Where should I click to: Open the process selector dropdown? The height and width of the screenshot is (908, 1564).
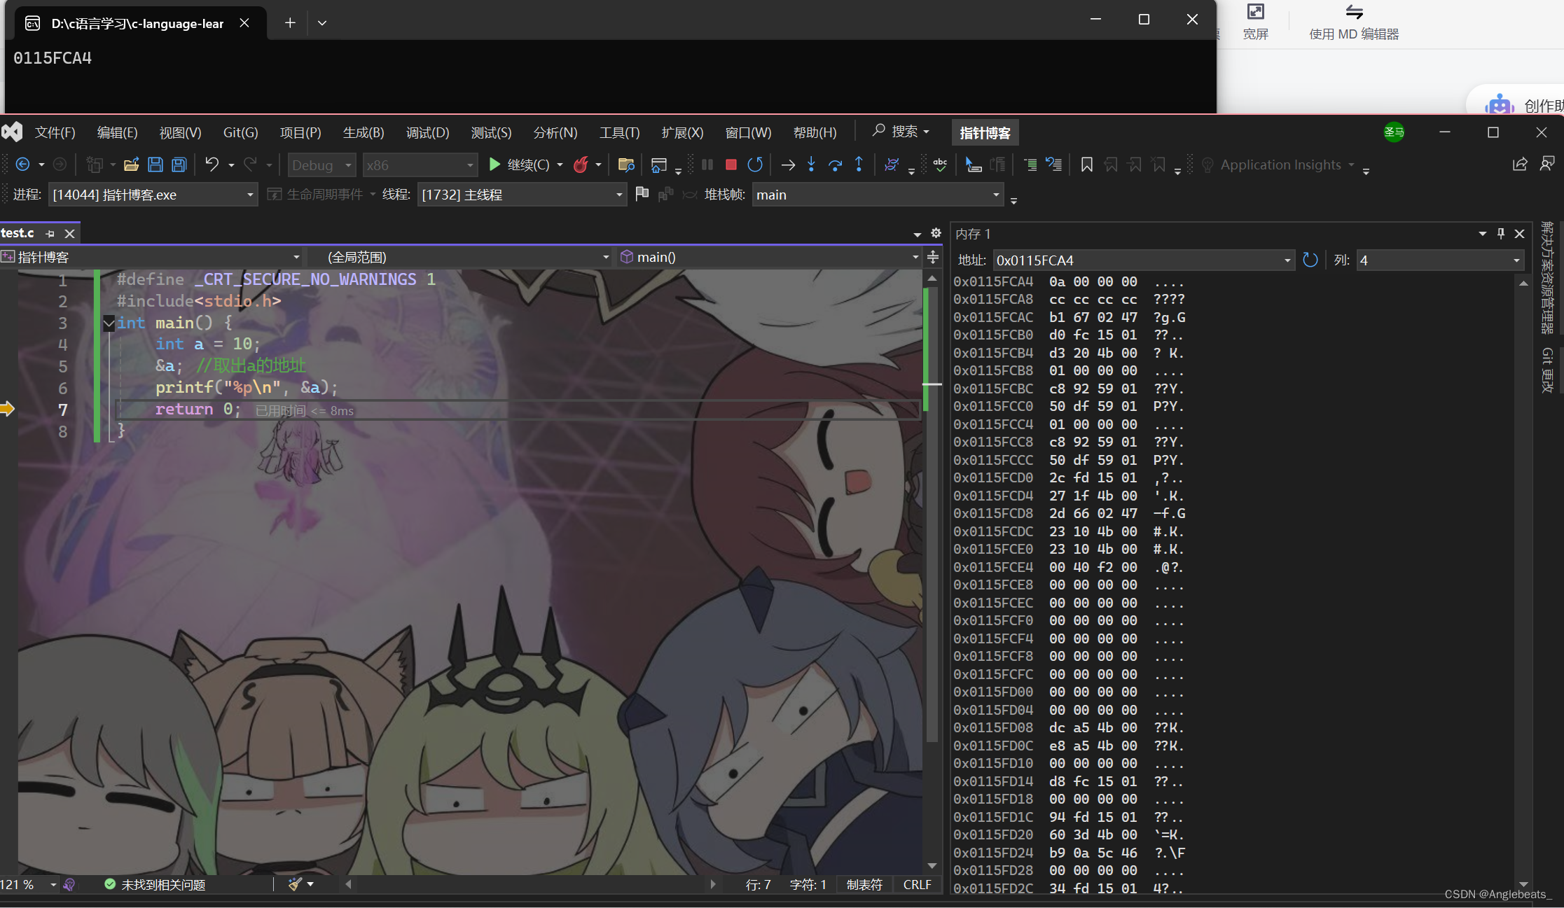[250, 195]
